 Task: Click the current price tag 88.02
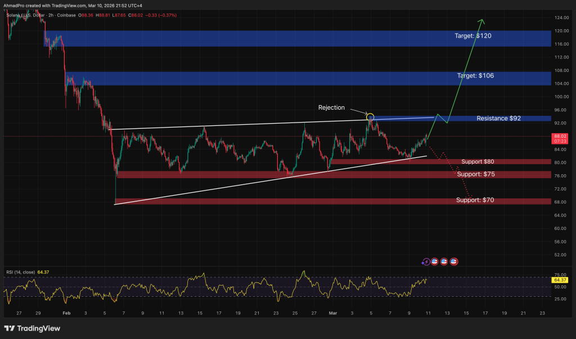pos(560,138)
